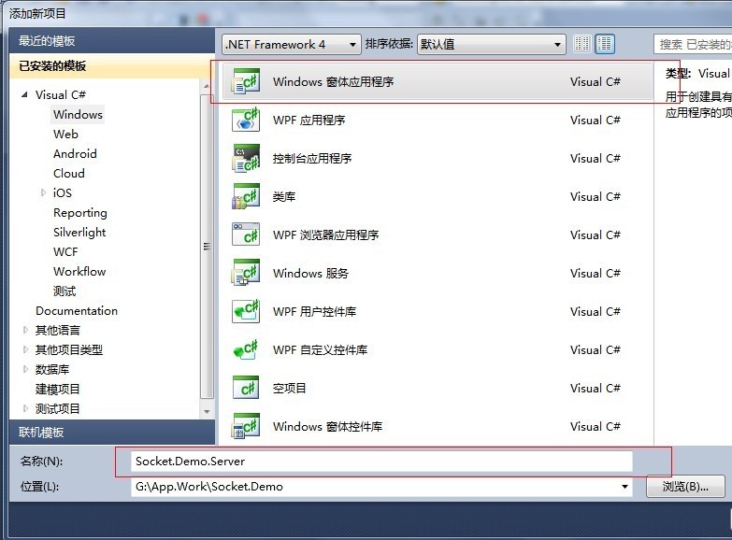Open the 排序依据 默认值 sort dropdown
Image resolution: width=732 pixels, height=540 pixels.
coord(491,44)
